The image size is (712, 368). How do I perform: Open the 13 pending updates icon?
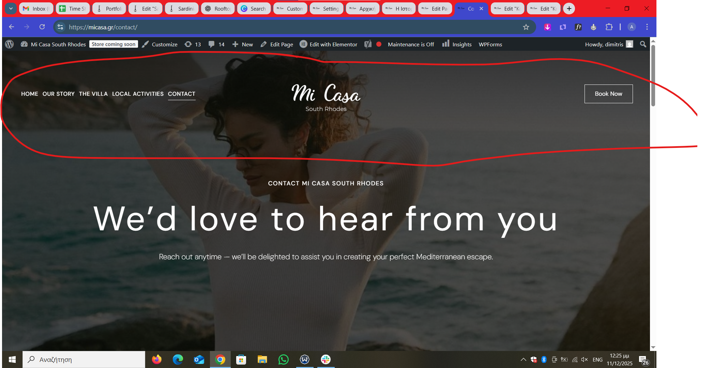click(193, 44)
